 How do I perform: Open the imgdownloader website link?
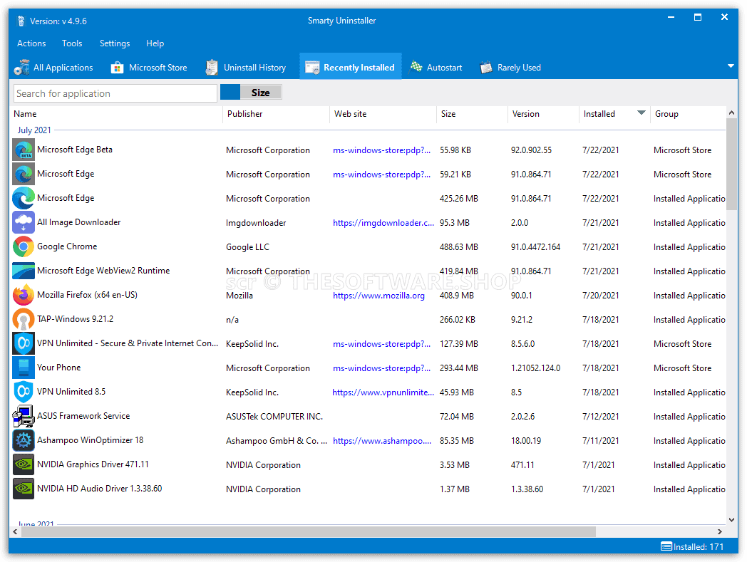click(383, 223)
